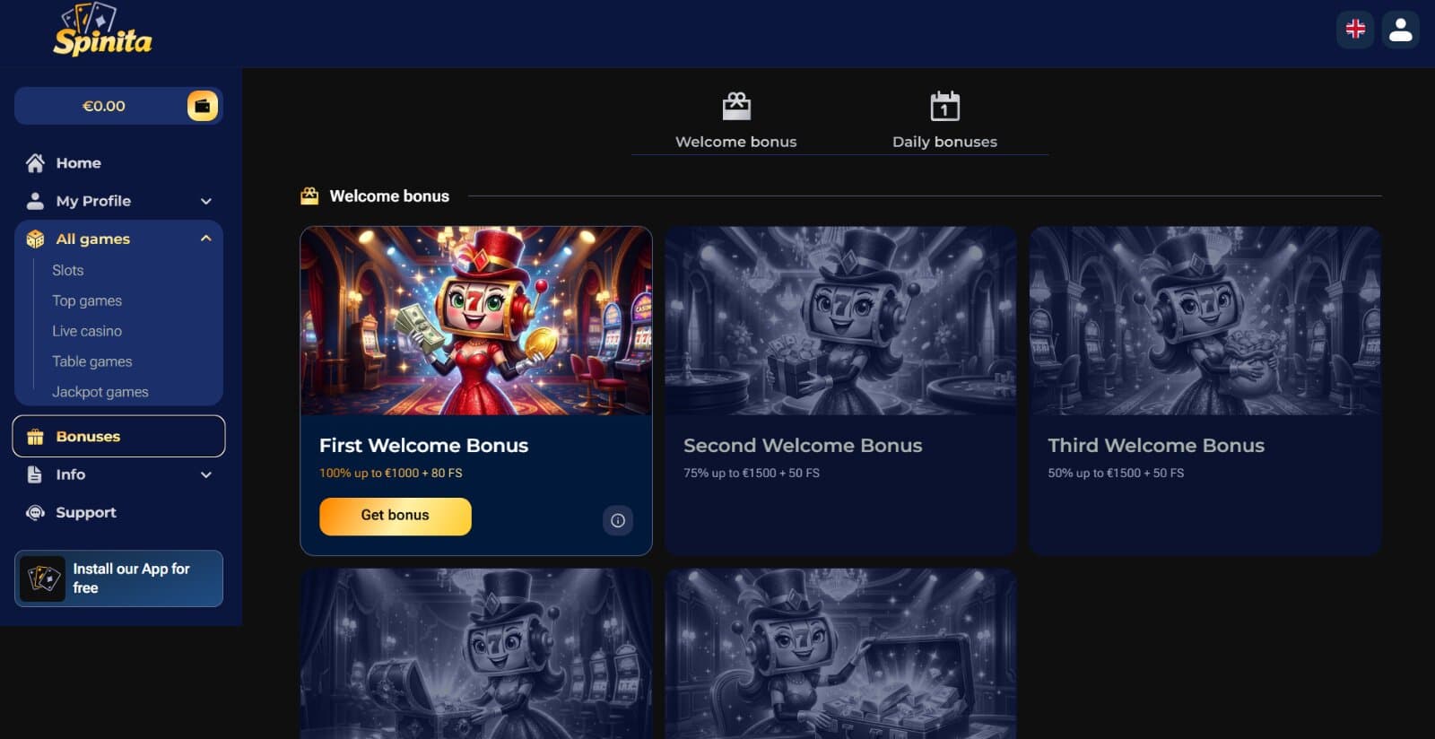This screenshot has height=739, width=1435.
Task: Open Live casino section
Action: coord(87,331)
